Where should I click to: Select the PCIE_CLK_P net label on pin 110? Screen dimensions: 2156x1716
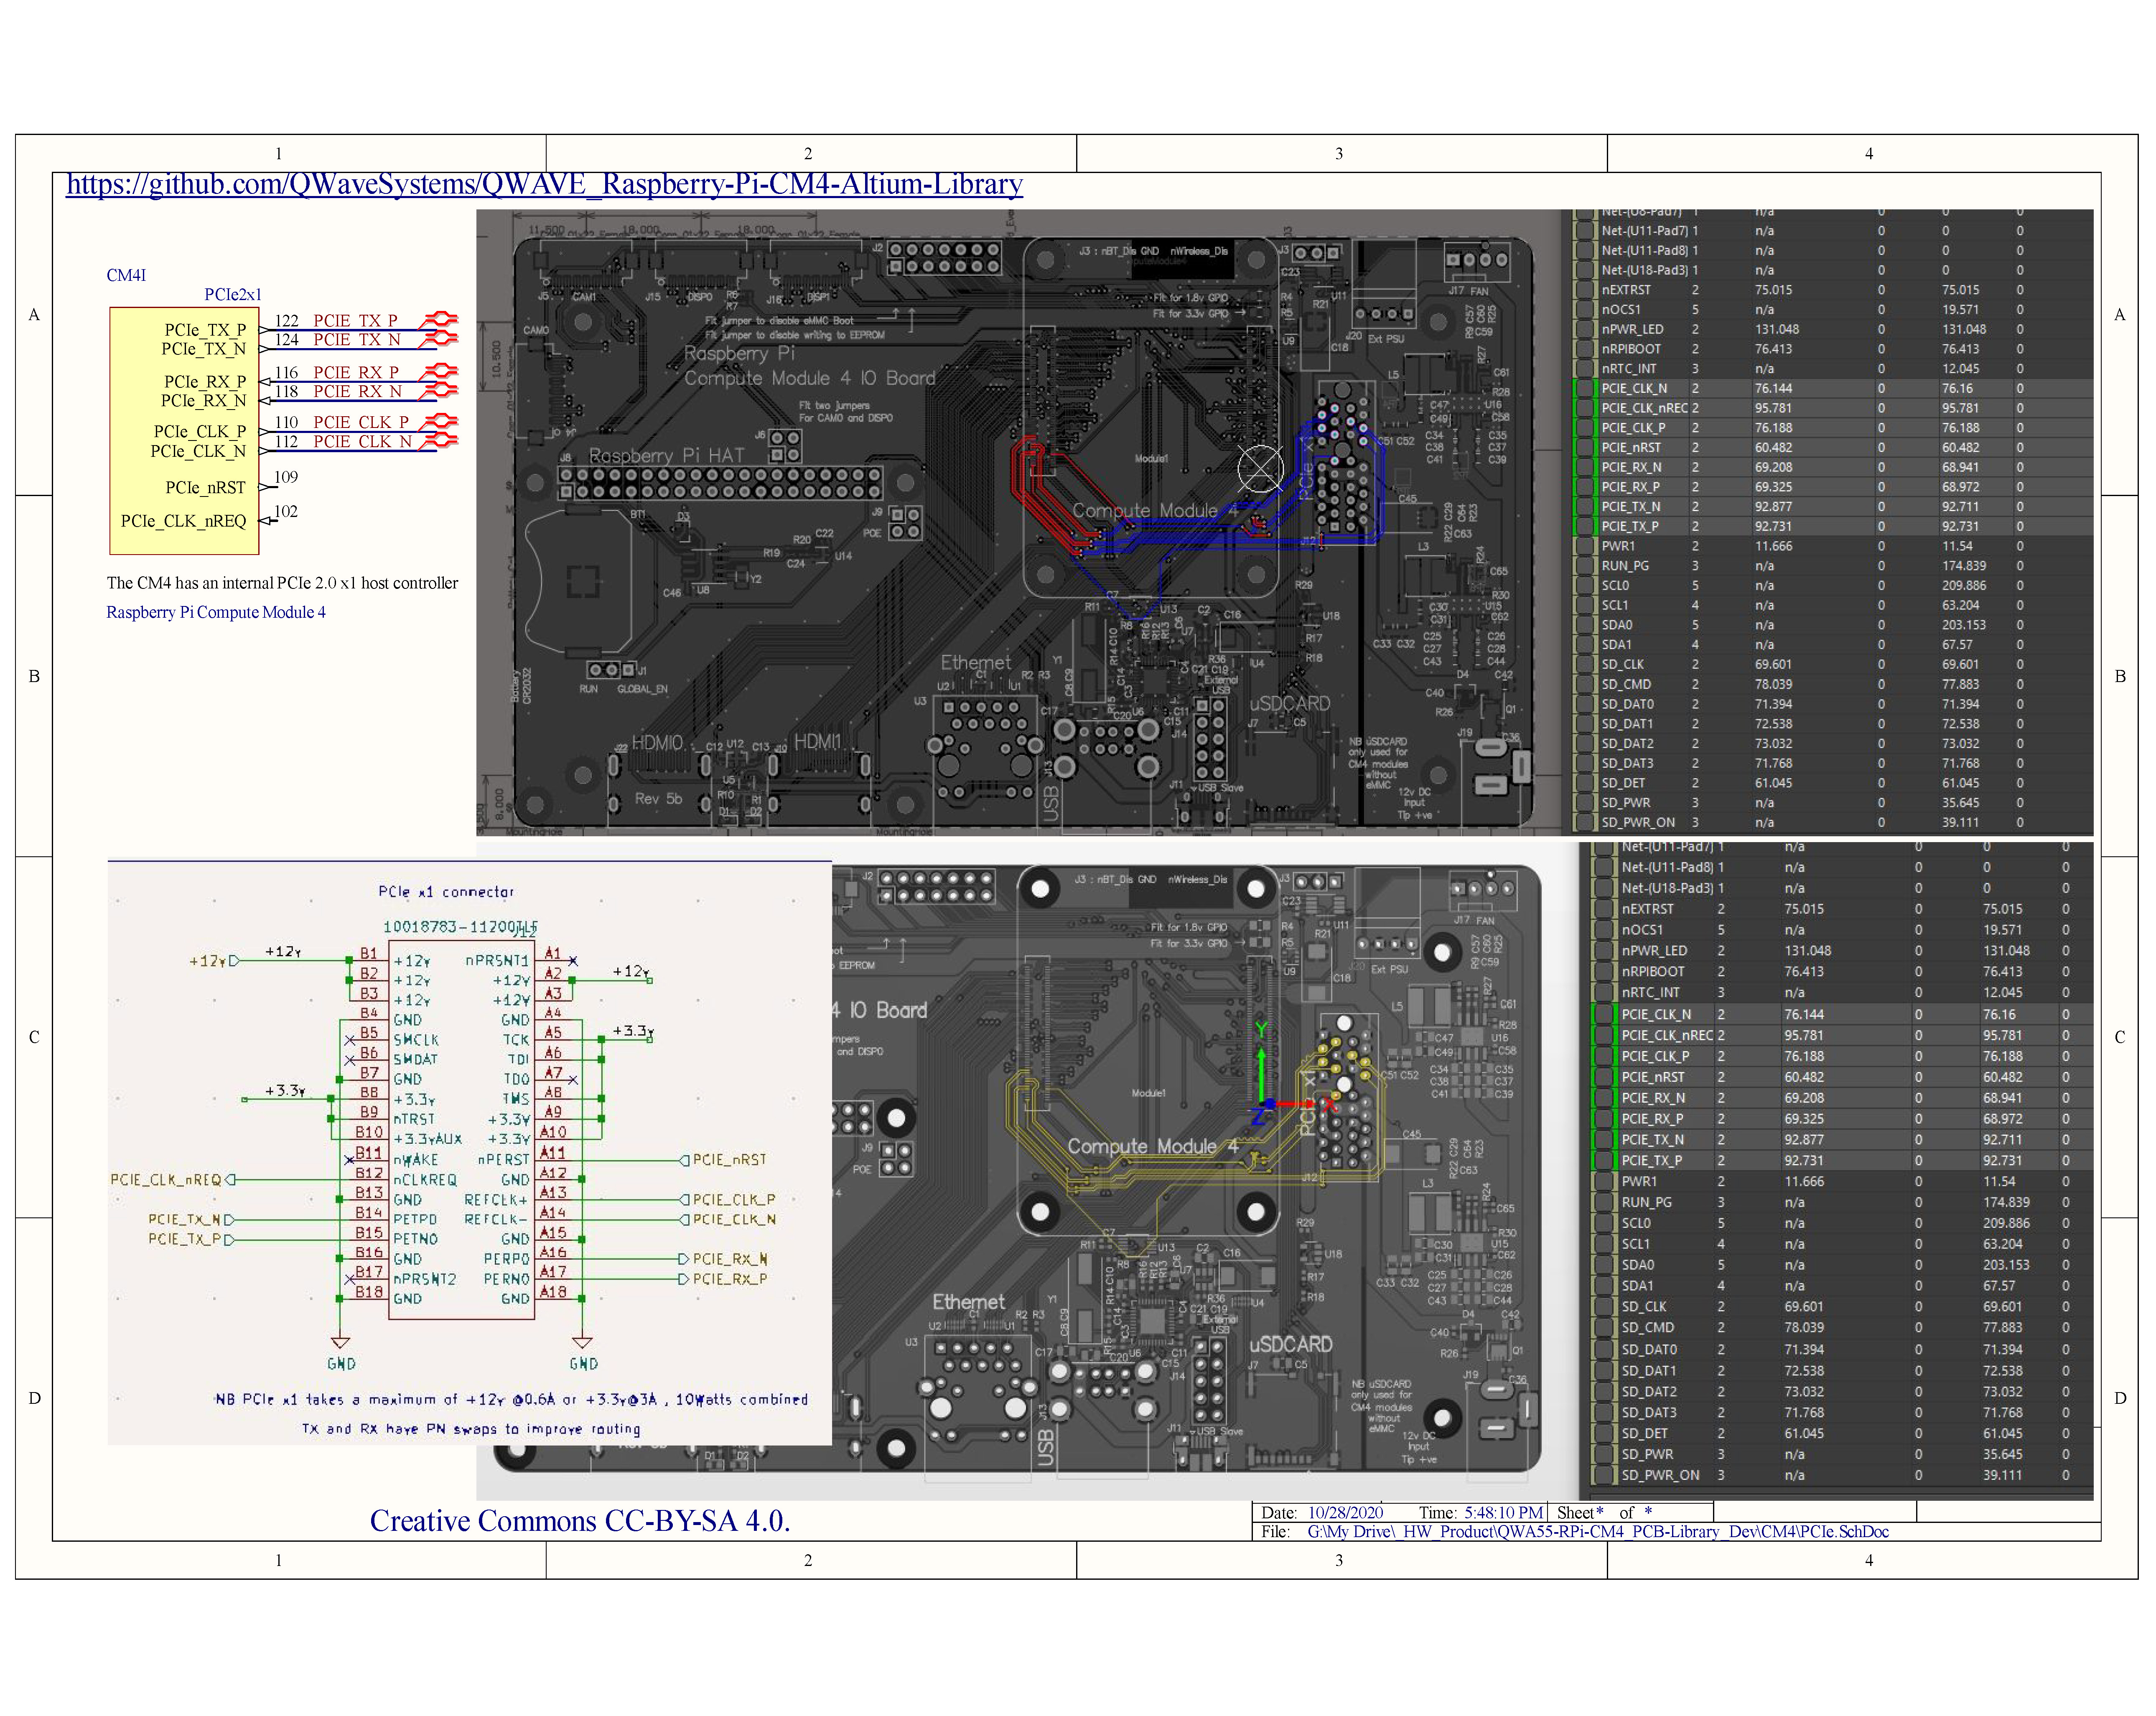(361, 422)
